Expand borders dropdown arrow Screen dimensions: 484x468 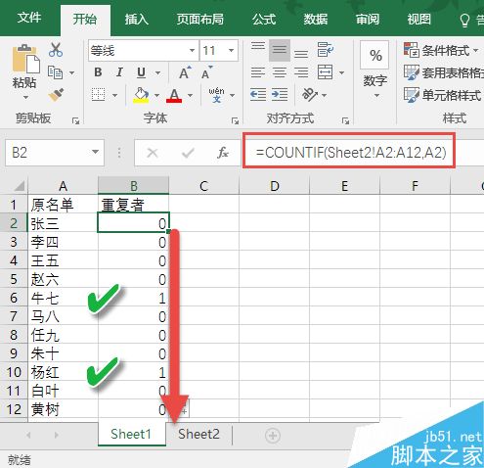pos(114,95)
